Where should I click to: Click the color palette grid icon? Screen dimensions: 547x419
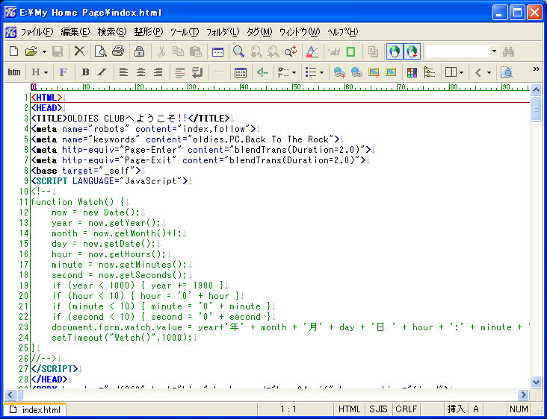tap(412, 72)
